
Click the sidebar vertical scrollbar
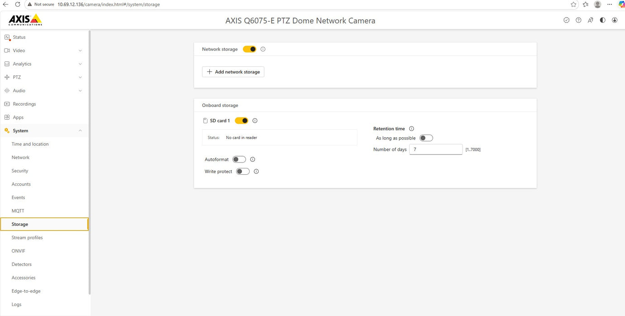(x=90, y=163)
